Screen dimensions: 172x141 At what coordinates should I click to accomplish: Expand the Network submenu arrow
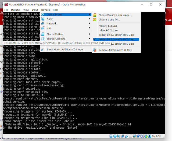click(x=89, y=23)
